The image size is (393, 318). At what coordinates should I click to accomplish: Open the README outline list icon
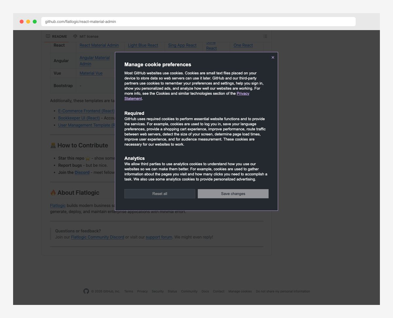coord(265,36)
